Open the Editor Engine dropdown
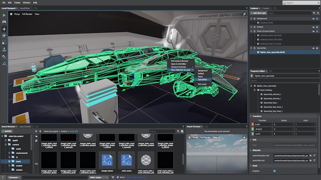The height and width of the screenshot is (180, 321). pyautogui.click(x=99, y=177)
